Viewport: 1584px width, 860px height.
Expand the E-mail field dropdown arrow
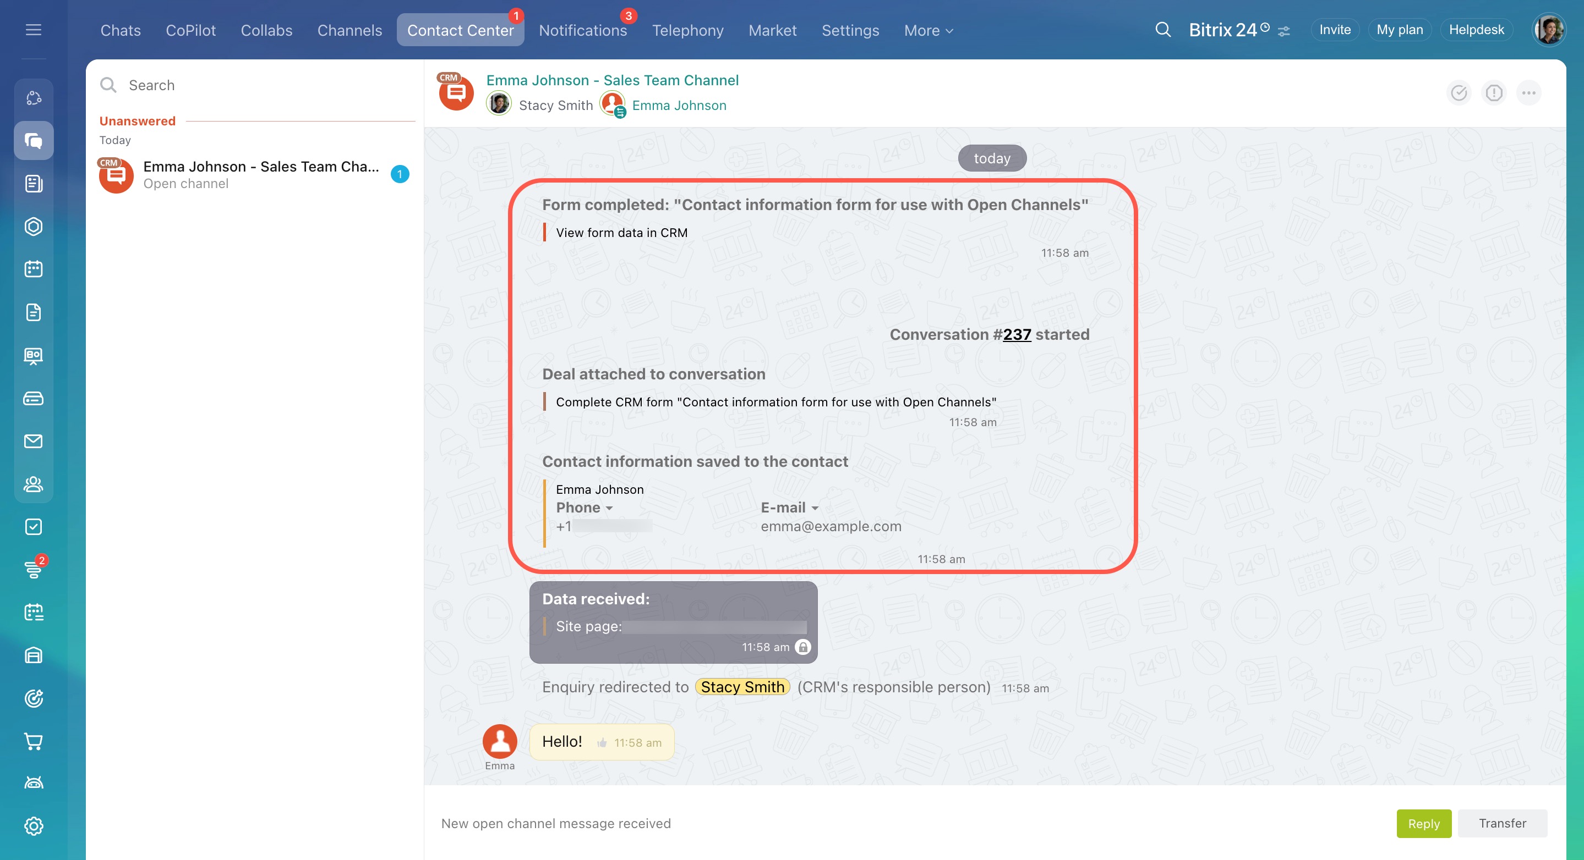815,508
